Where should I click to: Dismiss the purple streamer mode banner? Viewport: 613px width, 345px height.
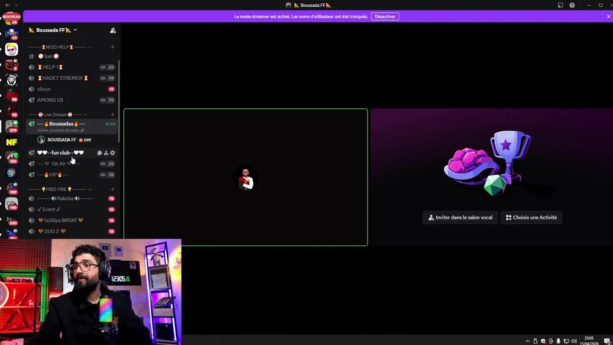(608, 16)
